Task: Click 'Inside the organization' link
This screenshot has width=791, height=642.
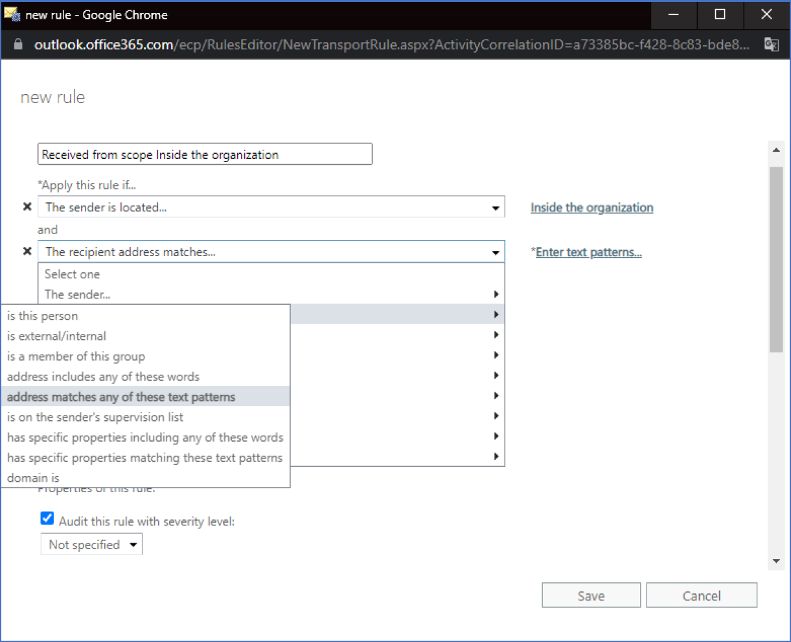Action: click(x=591, y=208)
